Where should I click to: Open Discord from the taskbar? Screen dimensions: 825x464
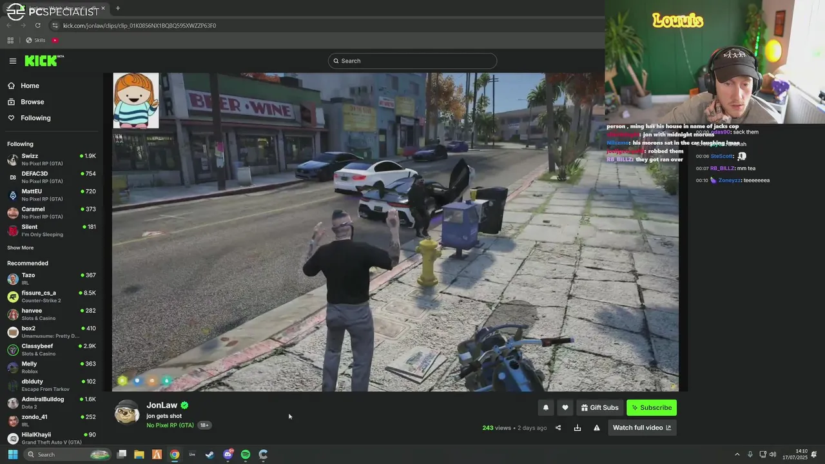[x=228, y=454]
